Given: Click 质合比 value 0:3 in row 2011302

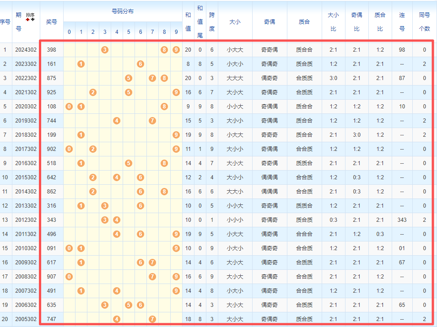Looking at the screenshot, I should click(380, 234).
